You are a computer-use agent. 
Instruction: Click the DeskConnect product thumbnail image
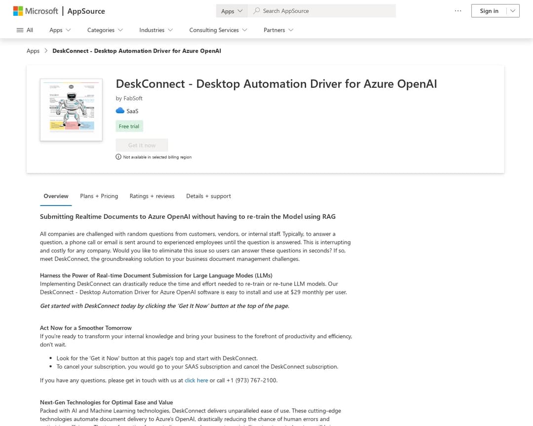click(x=71, y=109)
